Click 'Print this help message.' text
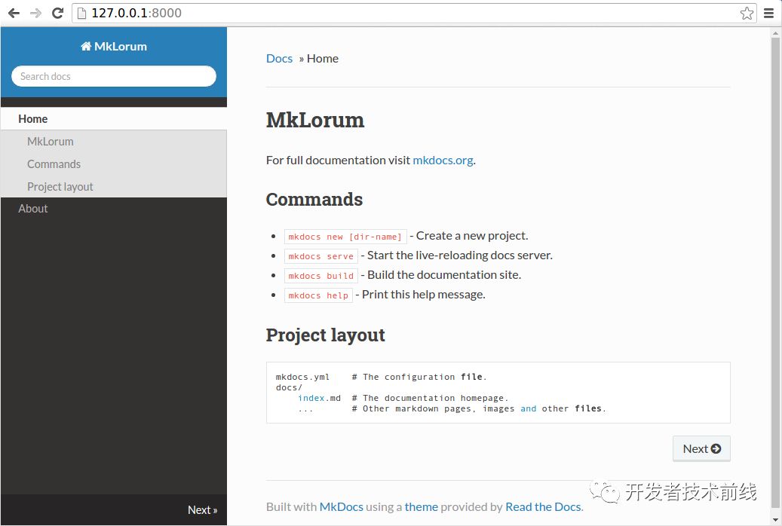This screenshot has width=782, height=526. (x=423, y=294)
